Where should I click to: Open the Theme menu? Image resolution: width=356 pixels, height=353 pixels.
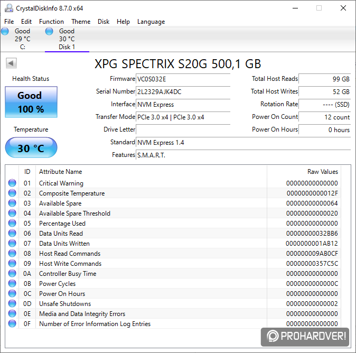pos(81,22)
